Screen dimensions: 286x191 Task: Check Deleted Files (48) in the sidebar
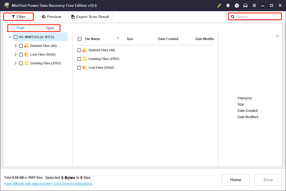[x=21, y=46]
